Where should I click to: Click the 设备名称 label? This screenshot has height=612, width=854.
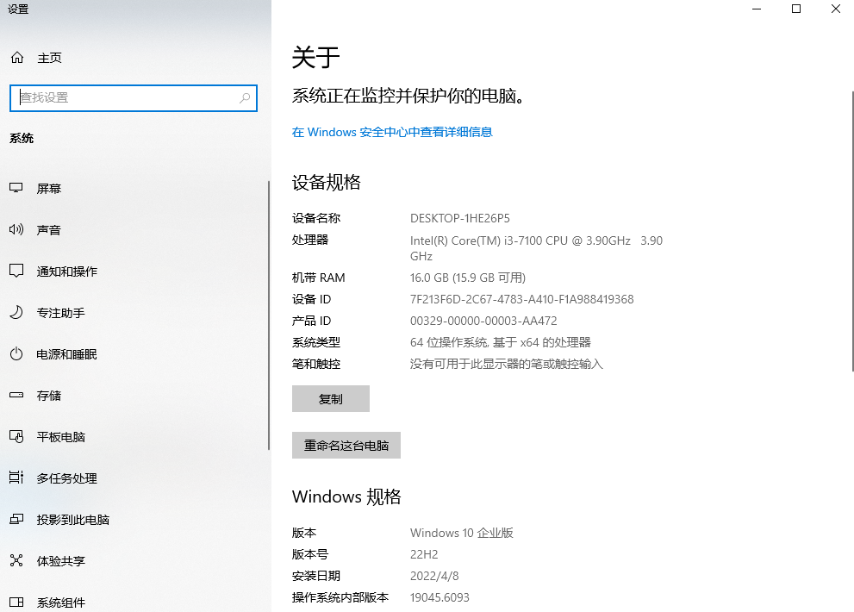[x=316, y=218]
